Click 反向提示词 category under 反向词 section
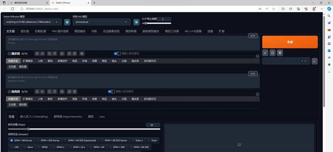 [x=150, y=99]
